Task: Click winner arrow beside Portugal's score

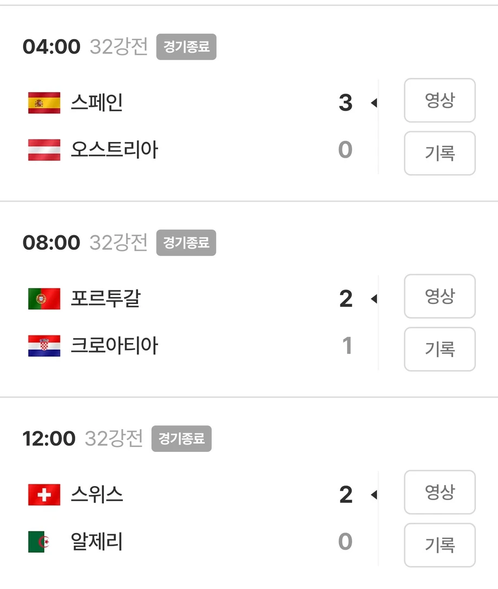Action: click(x=374, y=299)
